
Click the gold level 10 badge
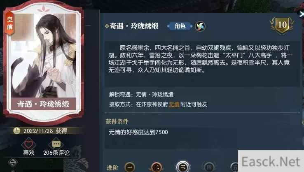click(x=282, y=25)
